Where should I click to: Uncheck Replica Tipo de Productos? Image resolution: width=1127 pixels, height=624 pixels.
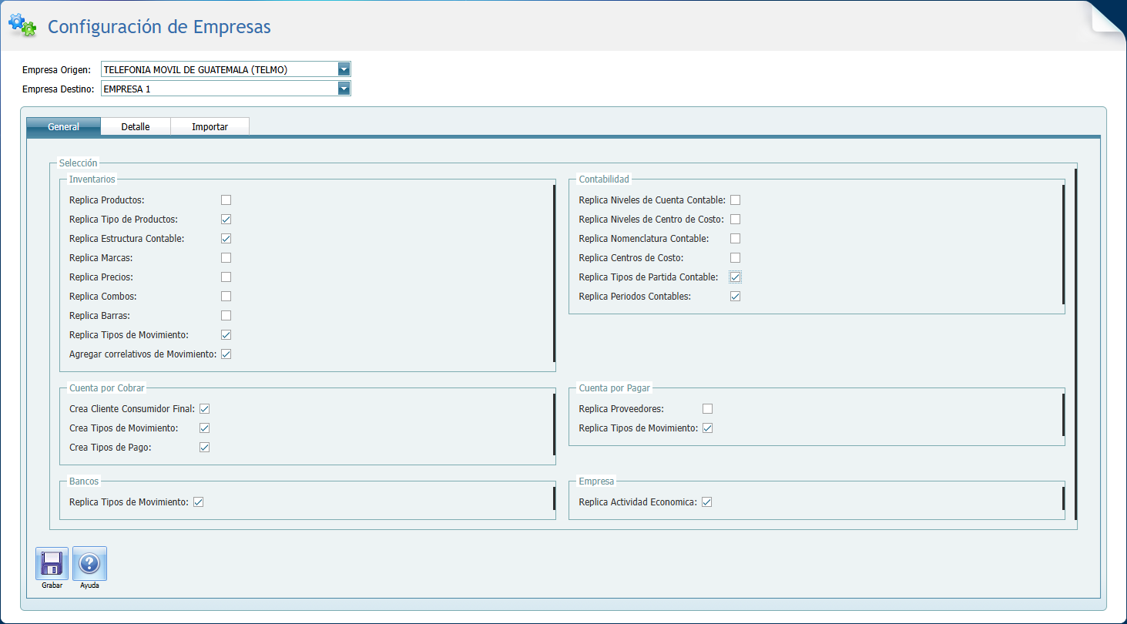[x=226, y=220]
